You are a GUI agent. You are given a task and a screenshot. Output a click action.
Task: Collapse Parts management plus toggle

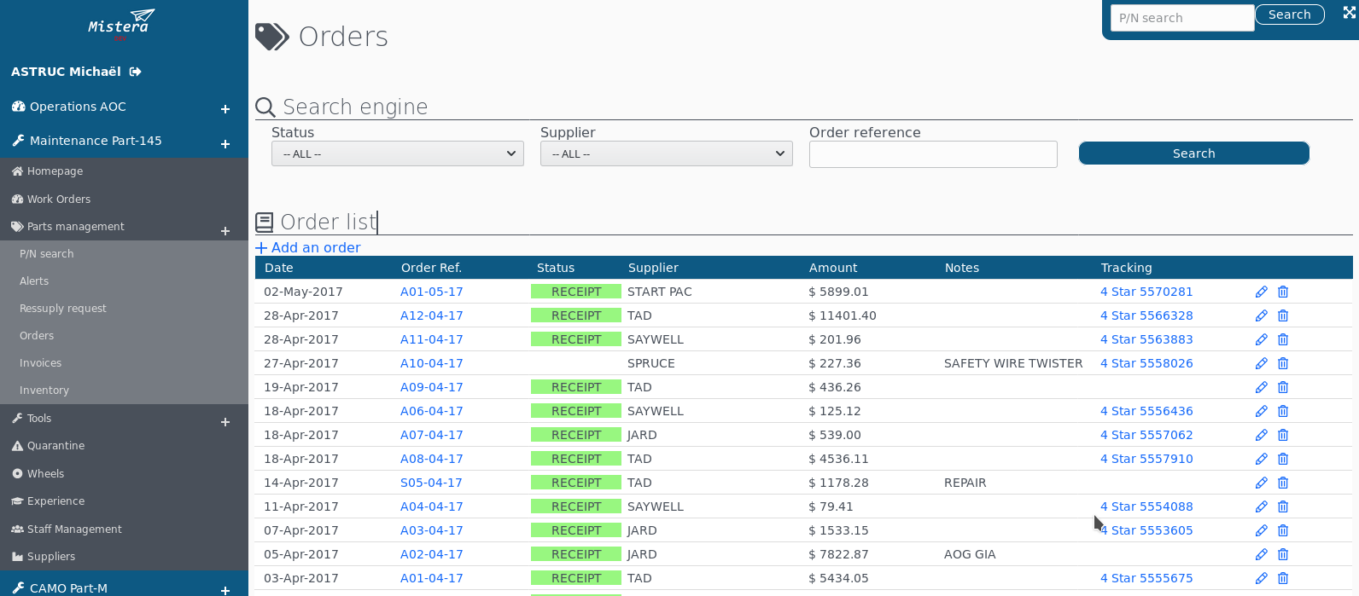pos(225,231)
